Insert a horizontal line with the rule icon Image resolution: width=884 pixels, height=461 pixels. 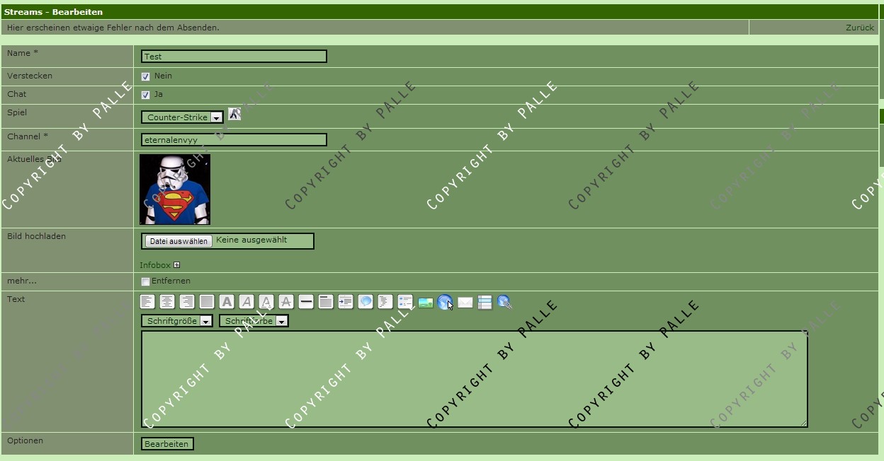(x=306, y=302)
